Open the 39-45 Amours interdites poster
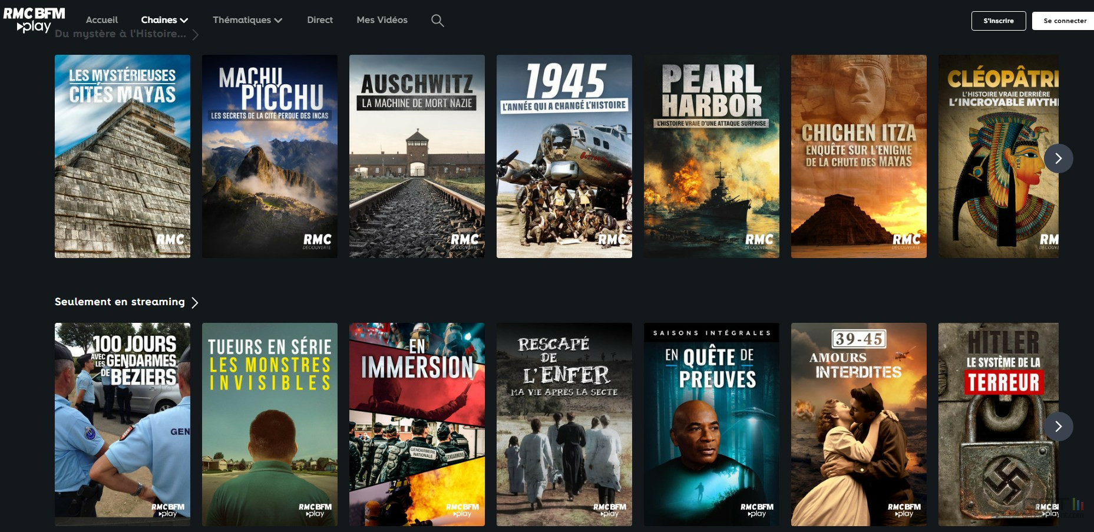Viewport: 1094px width, 532px height. tap(859, 424)
